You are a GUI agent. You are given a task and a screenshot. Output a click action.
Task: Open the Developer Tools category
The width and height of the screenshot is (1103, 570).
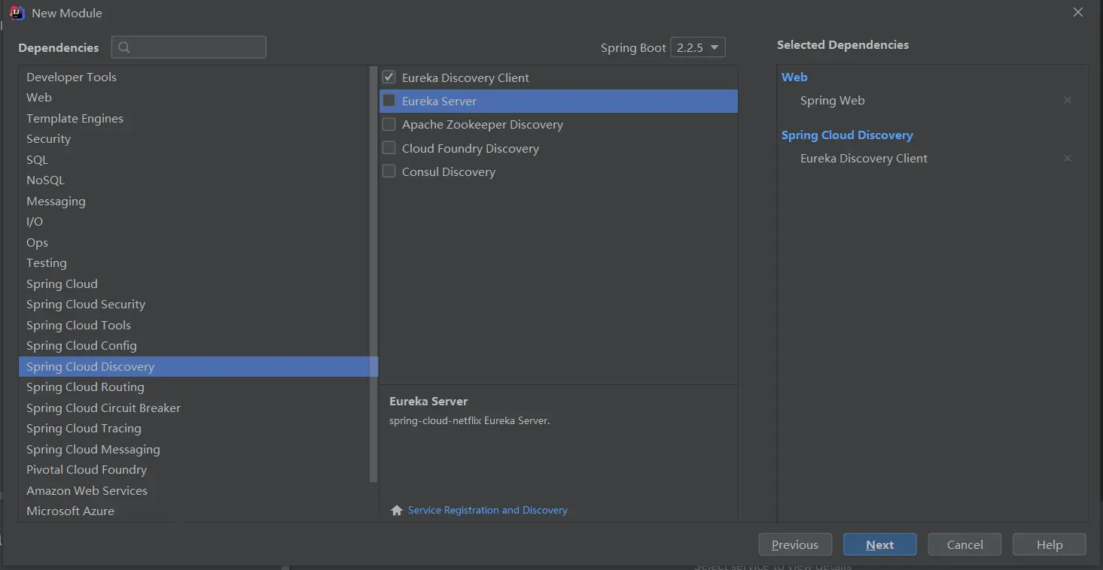[72, 77]
